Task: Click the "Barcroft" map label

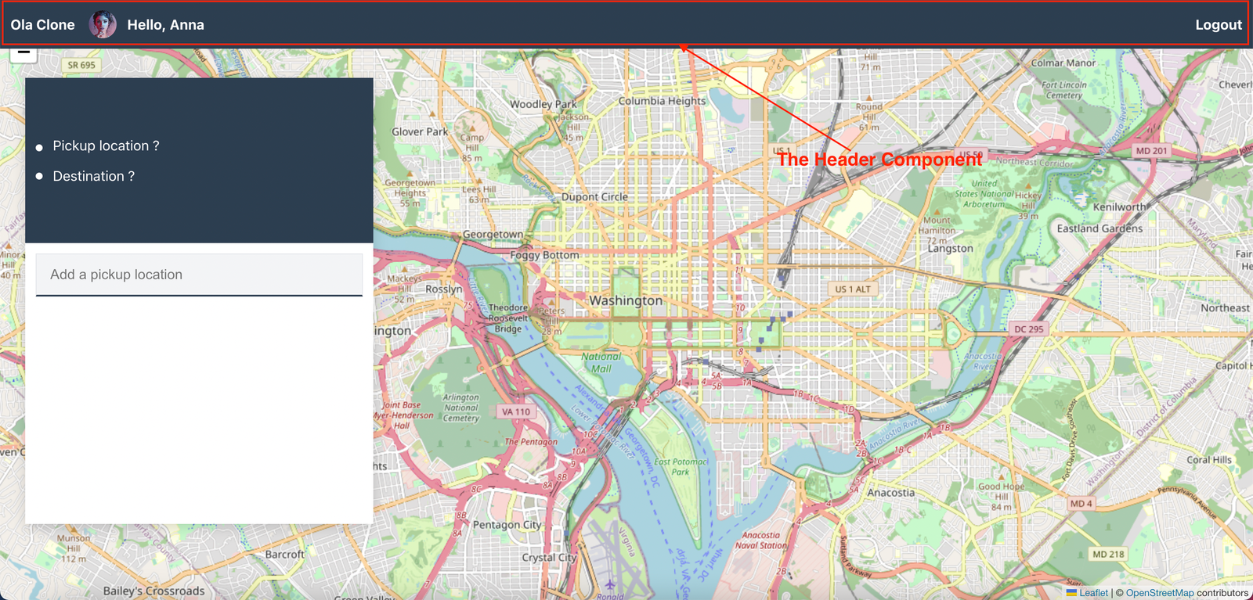Action: point(285,555)
